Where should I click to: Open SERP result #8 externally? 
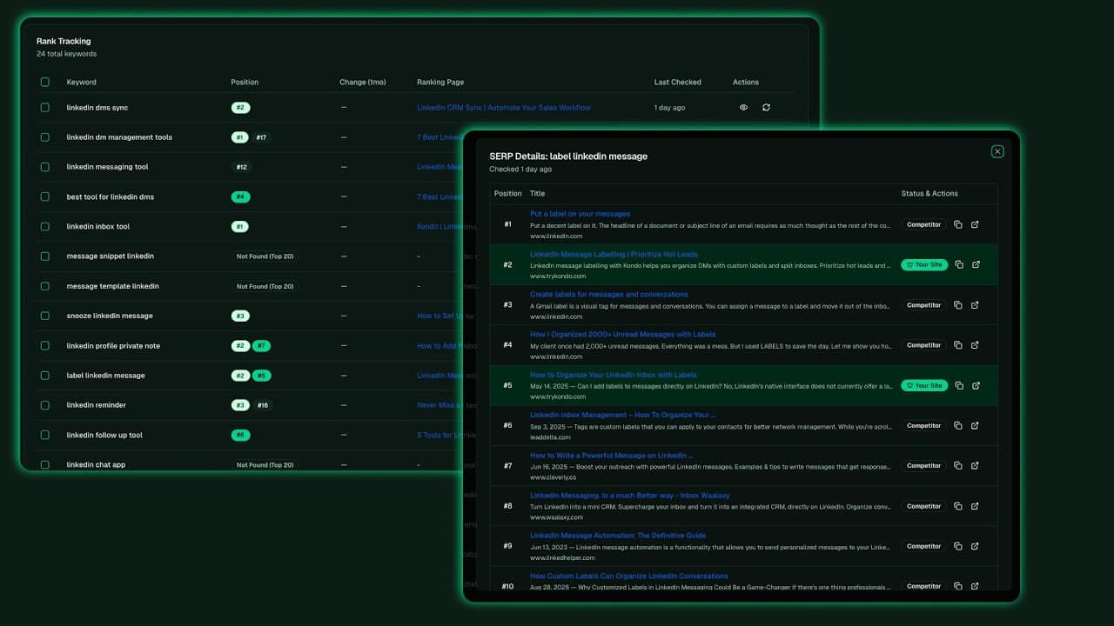click(975, 506)
